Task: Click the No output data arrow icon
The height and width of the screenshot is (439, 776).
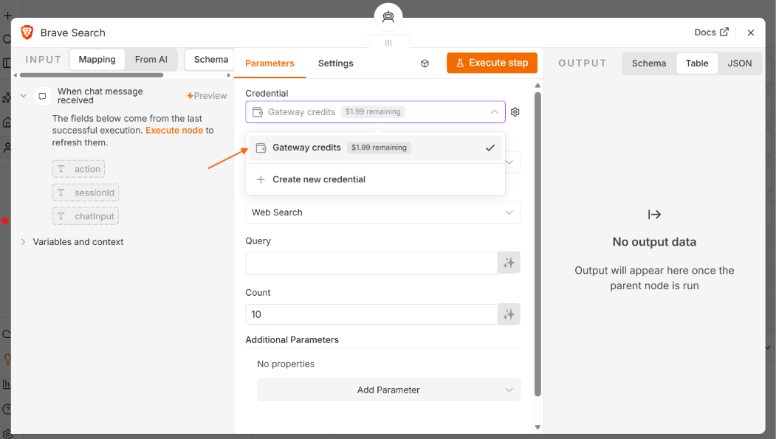Action: pos(654,215)
